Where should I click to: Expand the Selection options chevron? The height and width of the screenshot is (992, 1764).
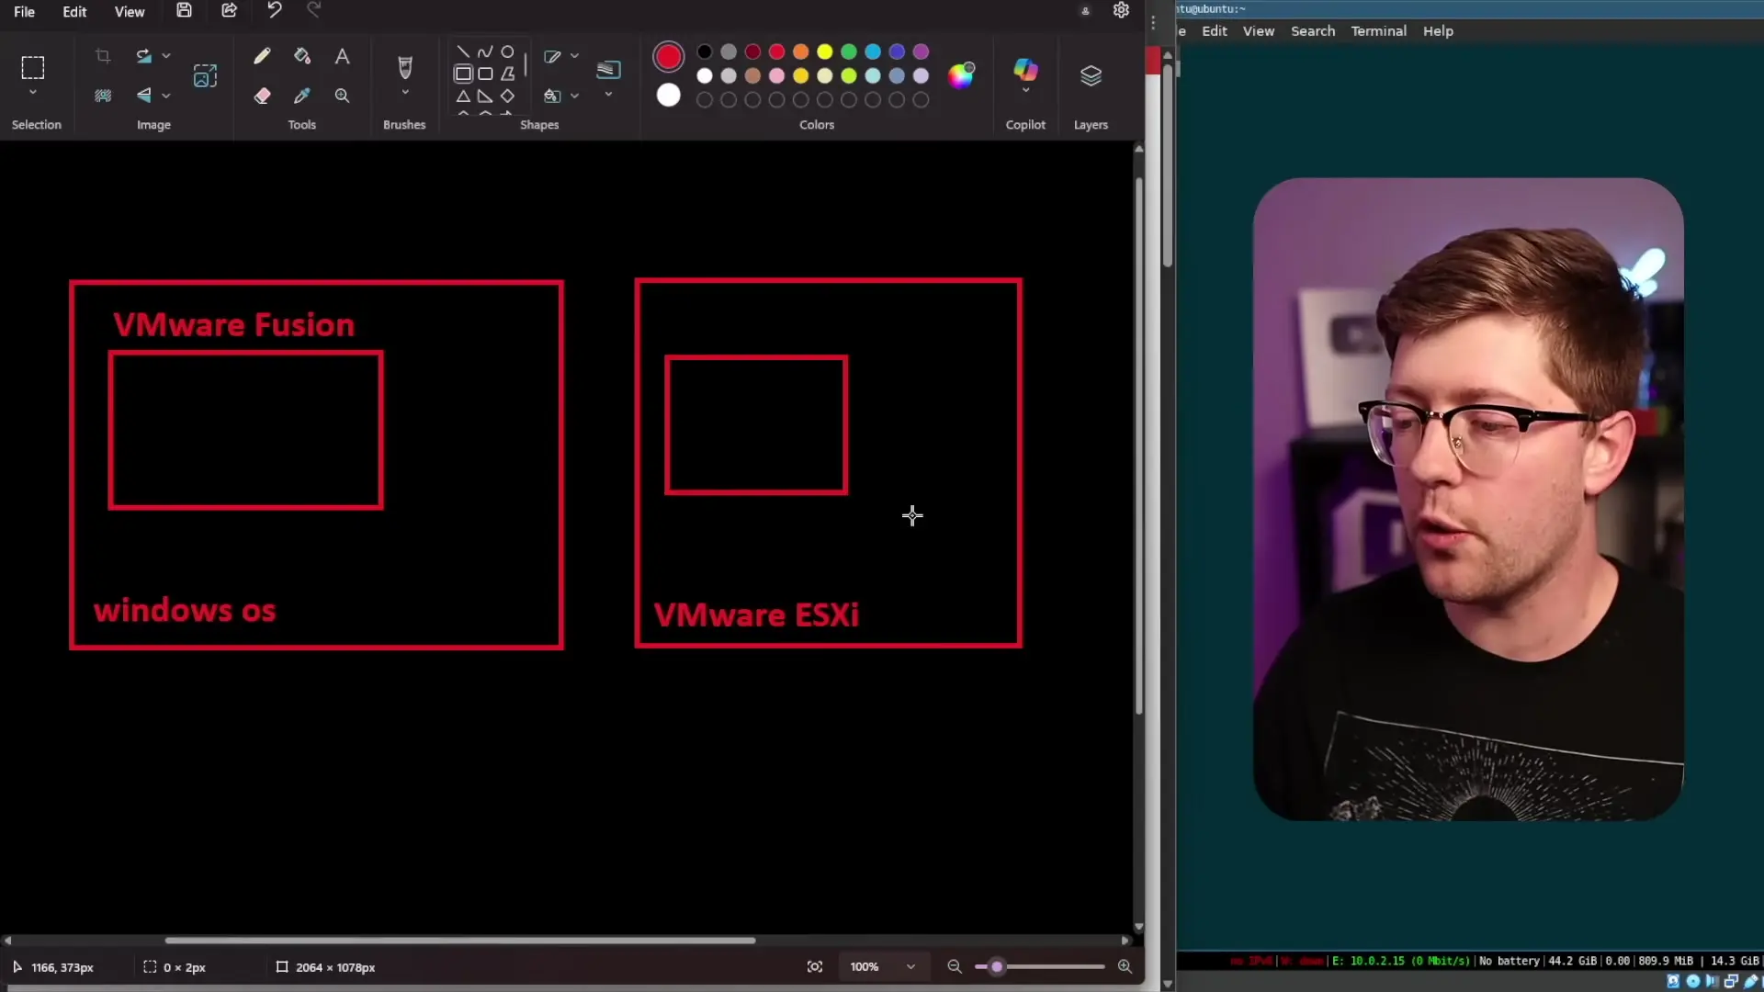coord(33,93)
